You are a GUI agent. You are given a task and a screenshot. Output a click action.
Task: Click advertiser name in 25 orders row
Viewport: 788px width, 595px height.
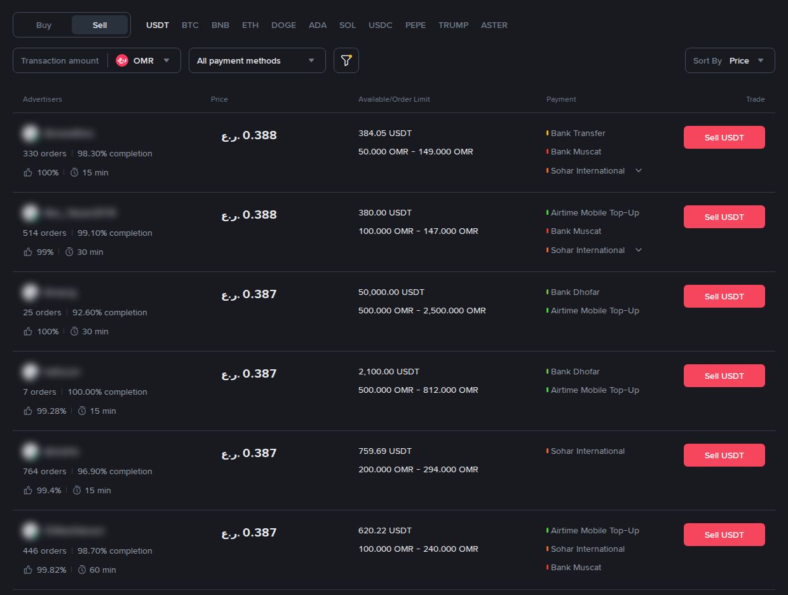pyautogui.click(x=61, y=292)
